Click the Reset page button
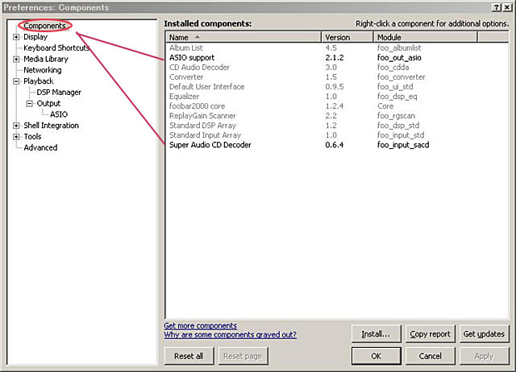Image resolution: width=516 pixels, height=372 pixels. 243,356
